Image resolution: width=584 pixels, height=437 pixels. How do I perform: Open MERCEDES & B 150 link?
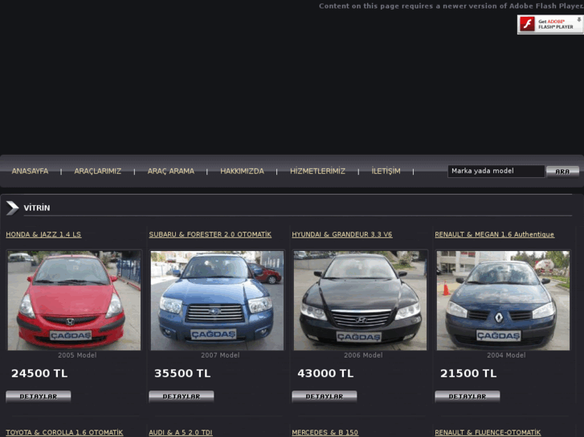[325, 432]
